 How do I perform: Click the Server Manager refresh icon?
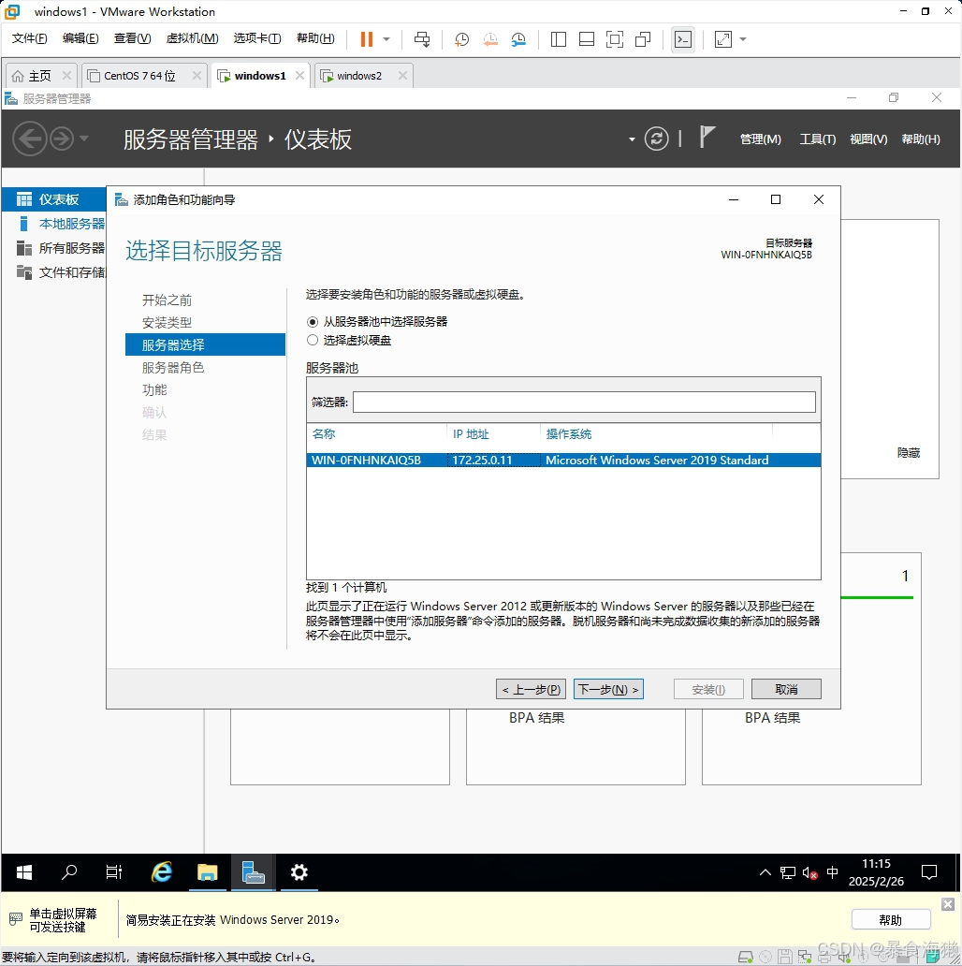click(657, 139)
